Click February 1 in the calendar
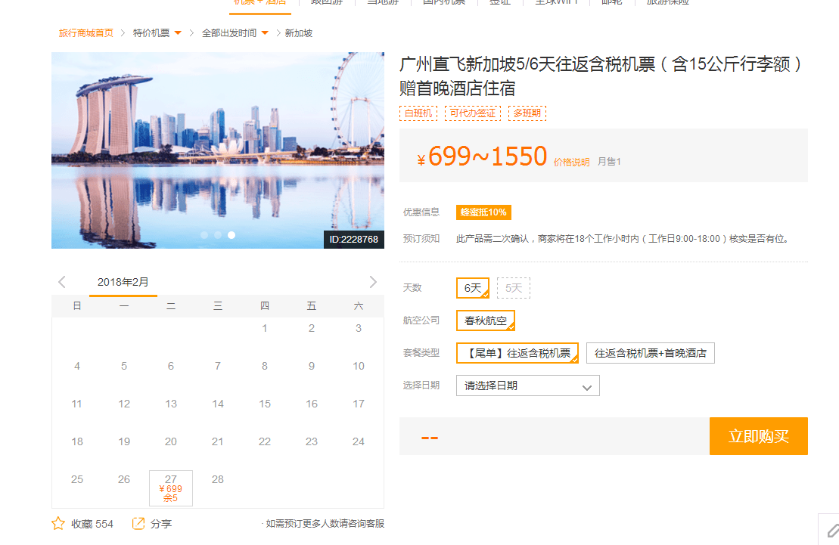Screen dimensions: 839x545 (264, 328)
